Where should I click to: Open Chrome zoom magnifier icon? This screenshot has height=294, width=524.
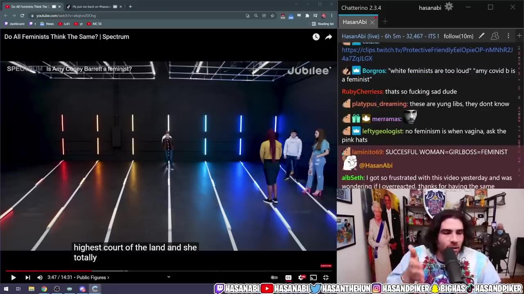tap(256, 16)
